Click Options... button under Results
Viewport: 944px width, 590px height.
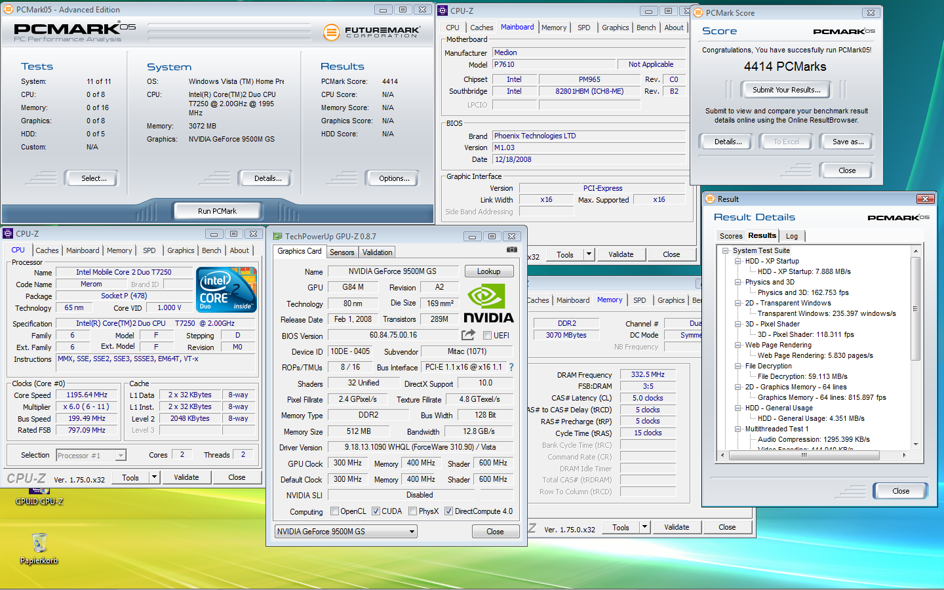(394, 178)
